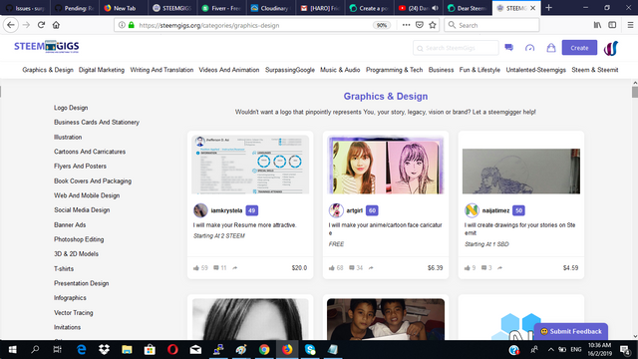Open artgirl's profile name link

click(355, 210)
